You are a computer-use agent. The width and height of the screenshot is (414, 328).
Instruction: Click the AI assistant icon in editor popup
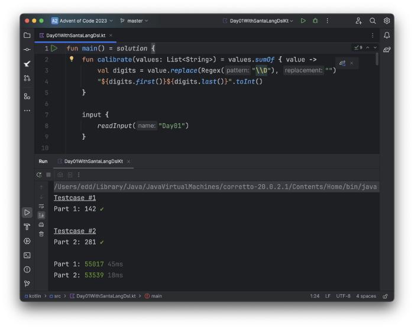coord(342,63)
